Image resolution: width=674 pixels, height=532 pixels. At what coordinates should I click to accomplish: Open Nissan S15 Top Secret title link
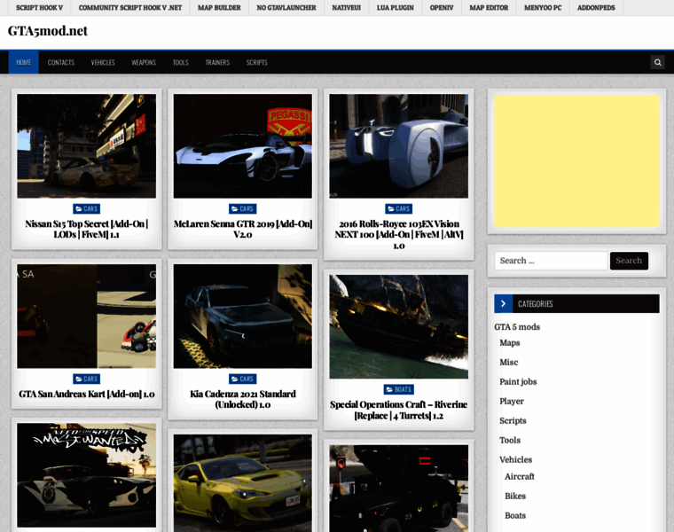86,229
